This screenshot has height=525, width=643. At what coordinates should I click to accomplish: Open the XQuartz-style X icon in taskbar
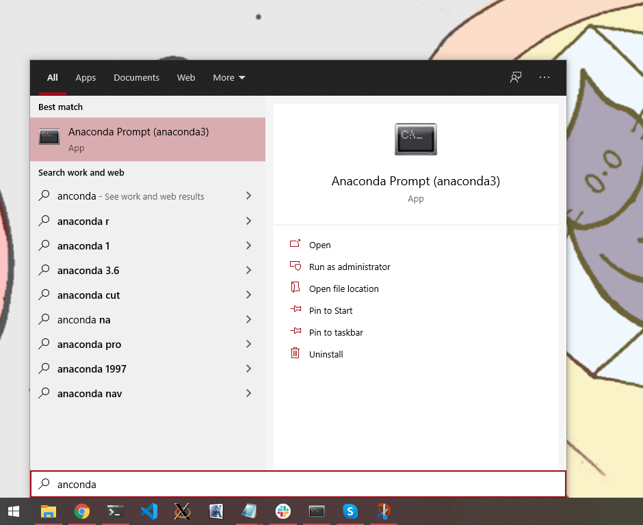182,511
